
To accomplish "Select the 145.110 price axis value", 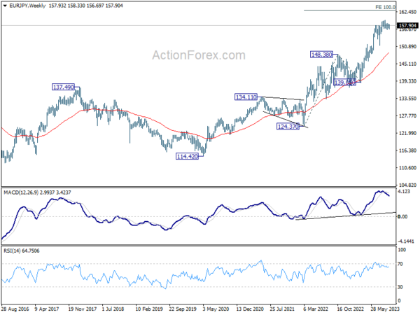I will 407,64.
